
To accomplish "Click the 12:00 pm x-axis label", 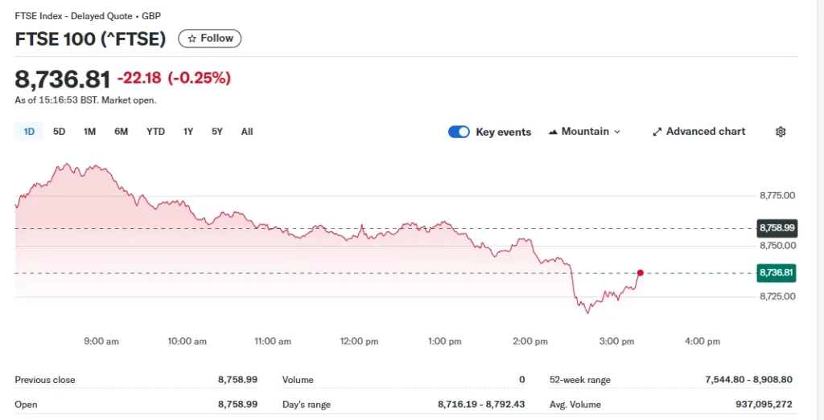I will [359, 341].
